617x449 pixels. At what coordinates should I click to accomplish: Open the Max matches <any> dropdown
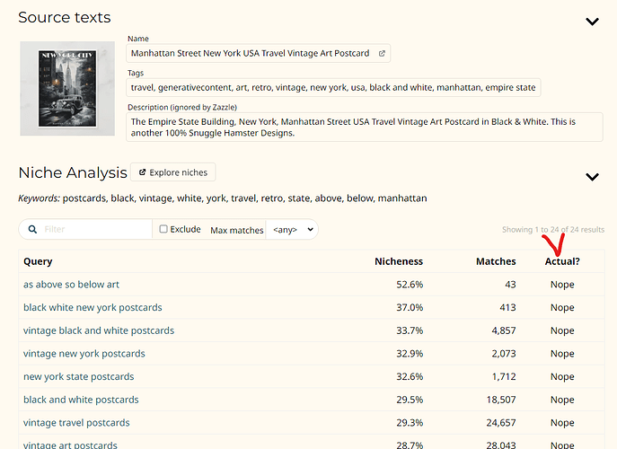coord(292,229)
